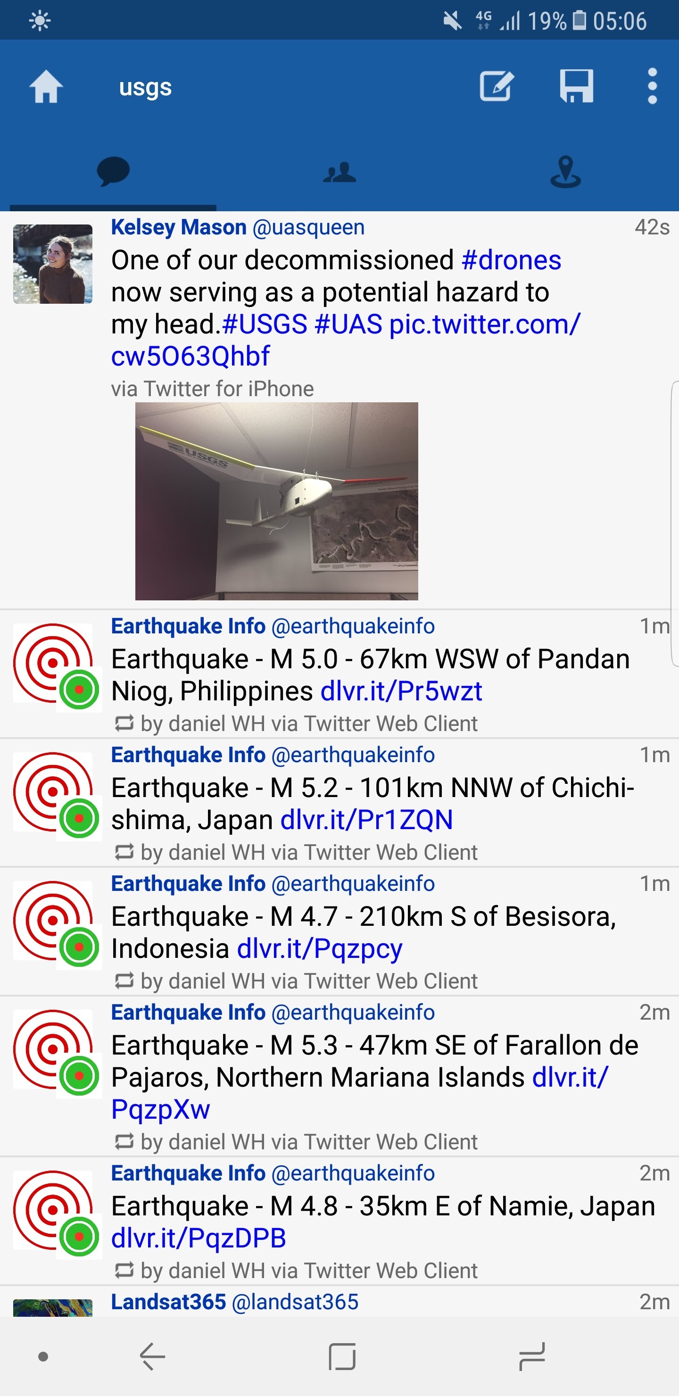Open the three-dot overflow menu
The image size is (679, 1396).
pos(653,87)
